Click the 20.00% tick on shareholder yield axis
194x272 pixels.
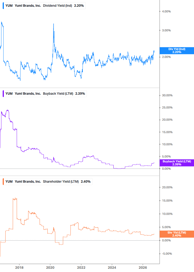[x=167, y=187]
